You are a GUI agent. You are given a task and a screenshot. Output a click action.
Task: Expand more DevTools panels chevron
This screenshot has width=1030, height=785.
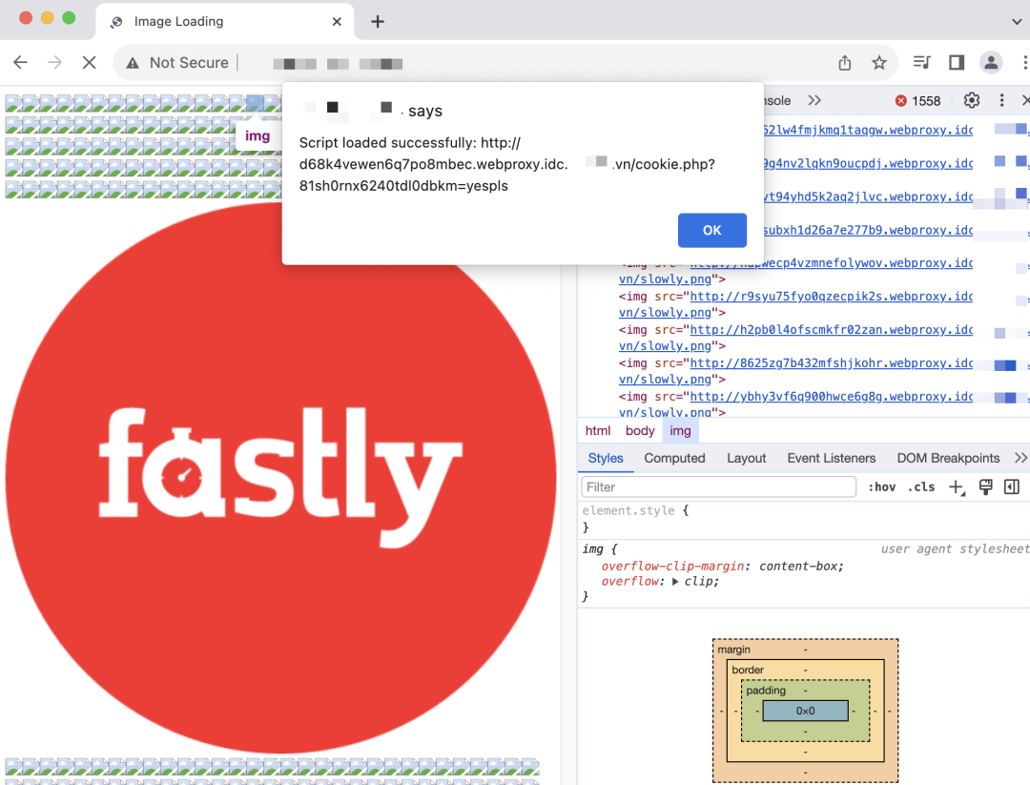click(x=814, y=100)
